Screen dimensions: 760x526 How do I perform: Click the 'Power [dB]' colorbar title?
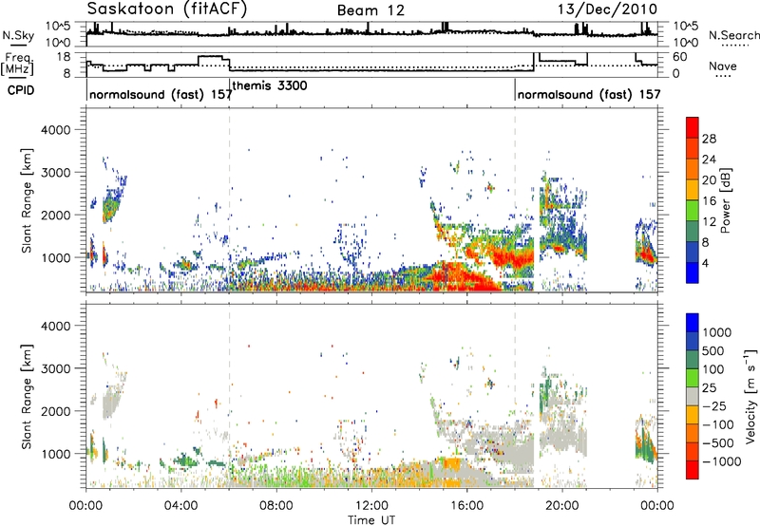726,200
